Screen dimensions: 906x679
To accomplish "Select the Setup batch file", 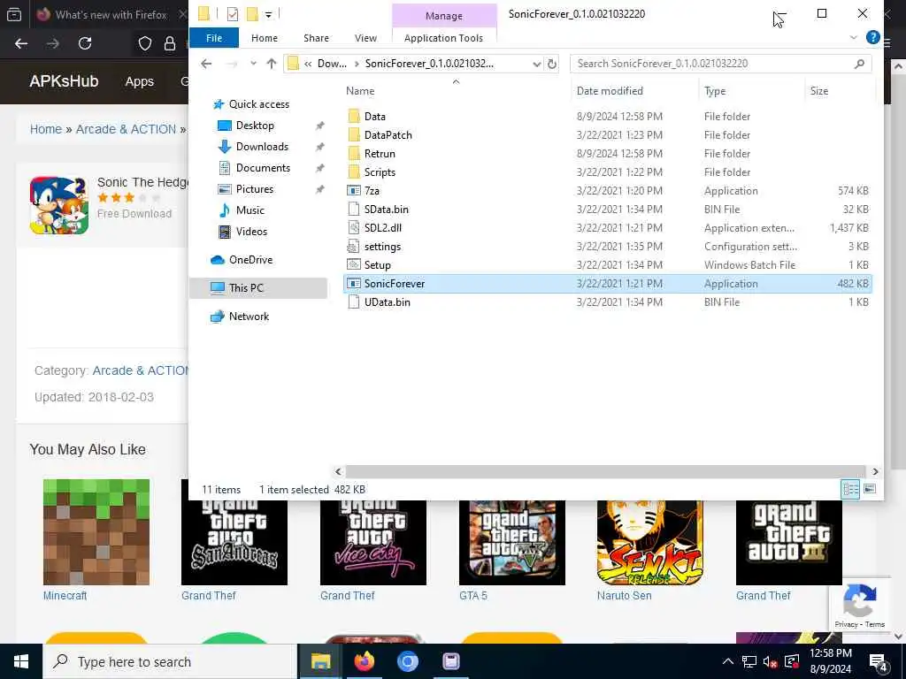I will (x=377, y=265).
